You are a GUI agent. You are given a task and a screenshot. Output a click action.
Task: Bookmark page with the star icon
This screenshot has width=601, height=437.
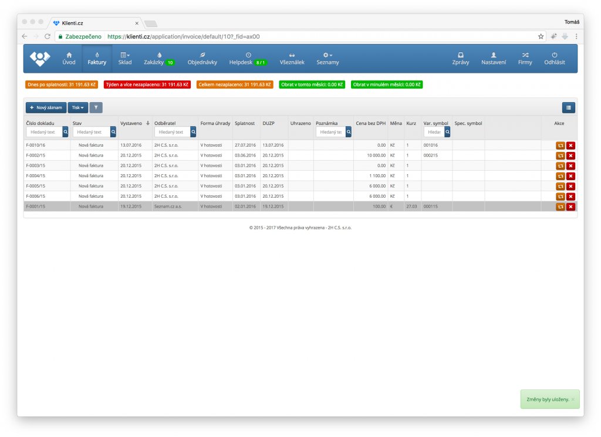pyautogui.click(x=541, y=36)
